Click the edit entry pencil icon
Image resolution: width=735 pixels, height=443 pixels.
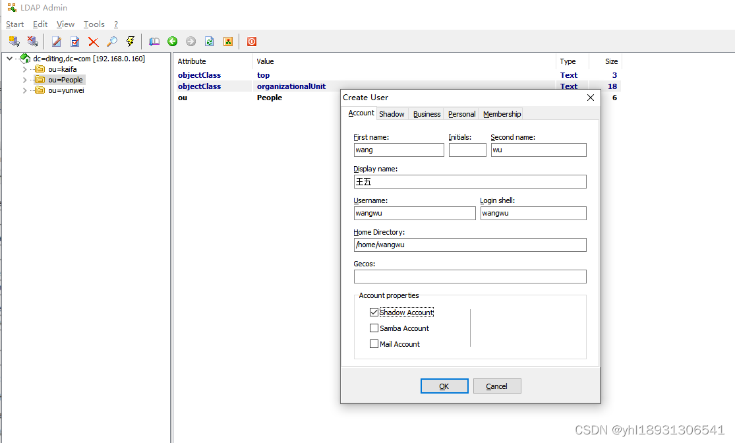(x=56, y=41)
